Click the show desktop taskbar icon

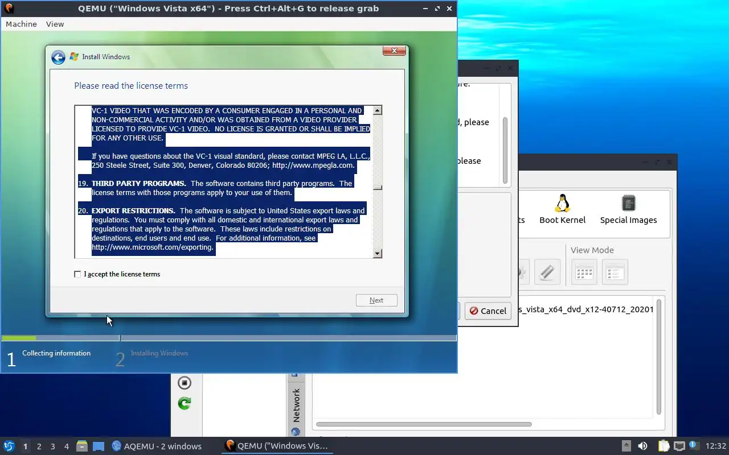(x=99, y=446)
